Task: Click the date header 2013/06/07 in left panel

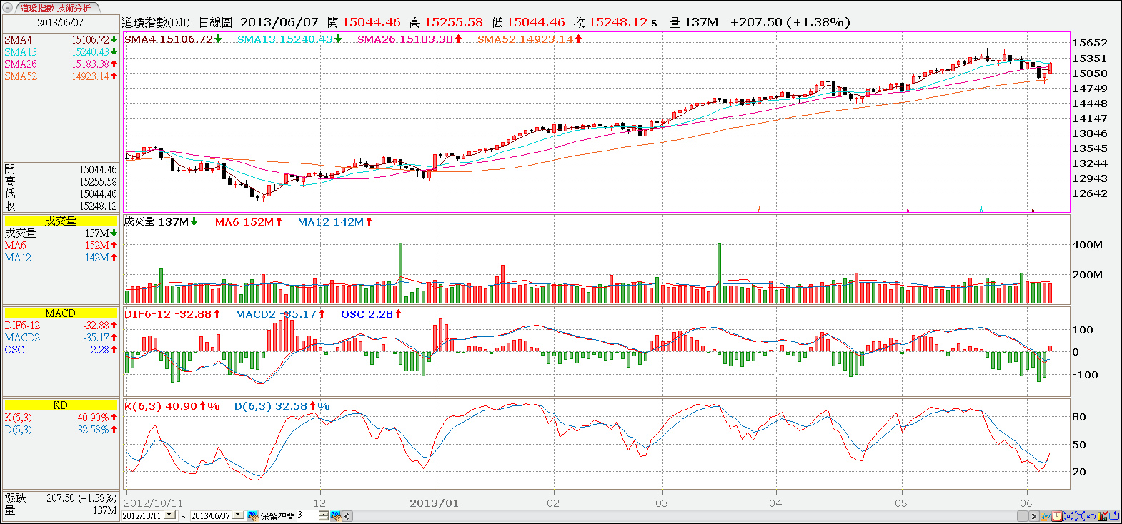Action: tap(60, 22)
